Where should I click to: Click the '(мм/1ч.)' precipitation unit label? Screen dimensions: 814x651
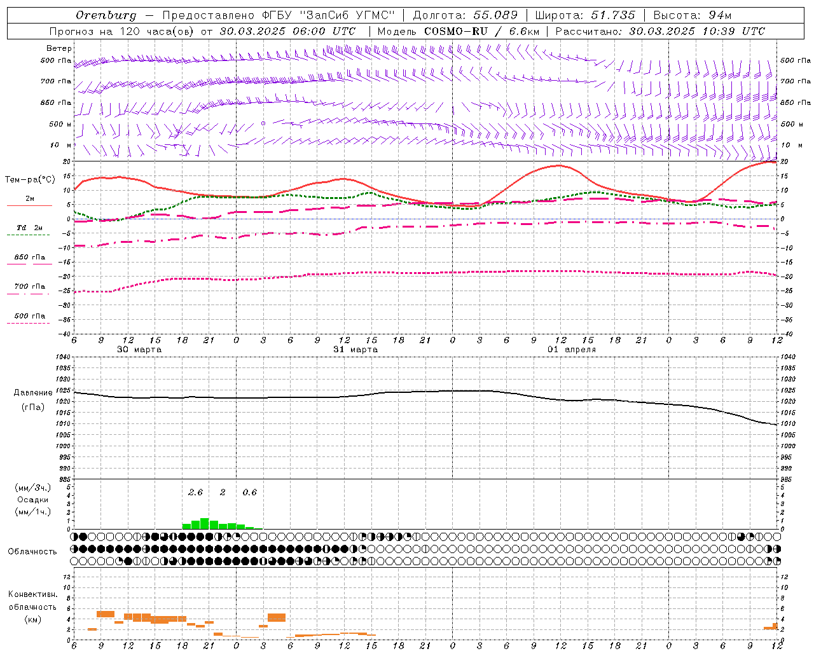click(32, 512)
